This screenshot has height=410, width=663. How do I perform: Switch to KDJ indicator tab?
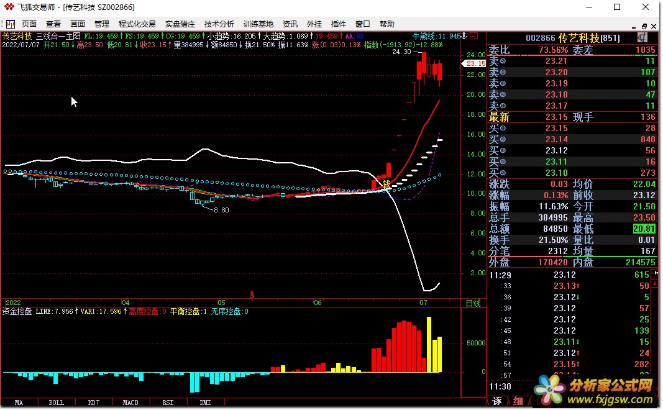[x=93, y=403]
